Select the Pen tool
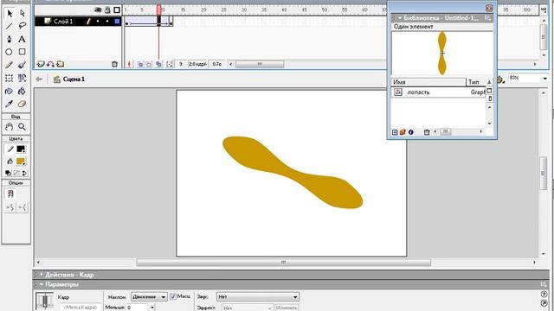The image size is (554, 311). pyautogui.click(x=10, y=39)
